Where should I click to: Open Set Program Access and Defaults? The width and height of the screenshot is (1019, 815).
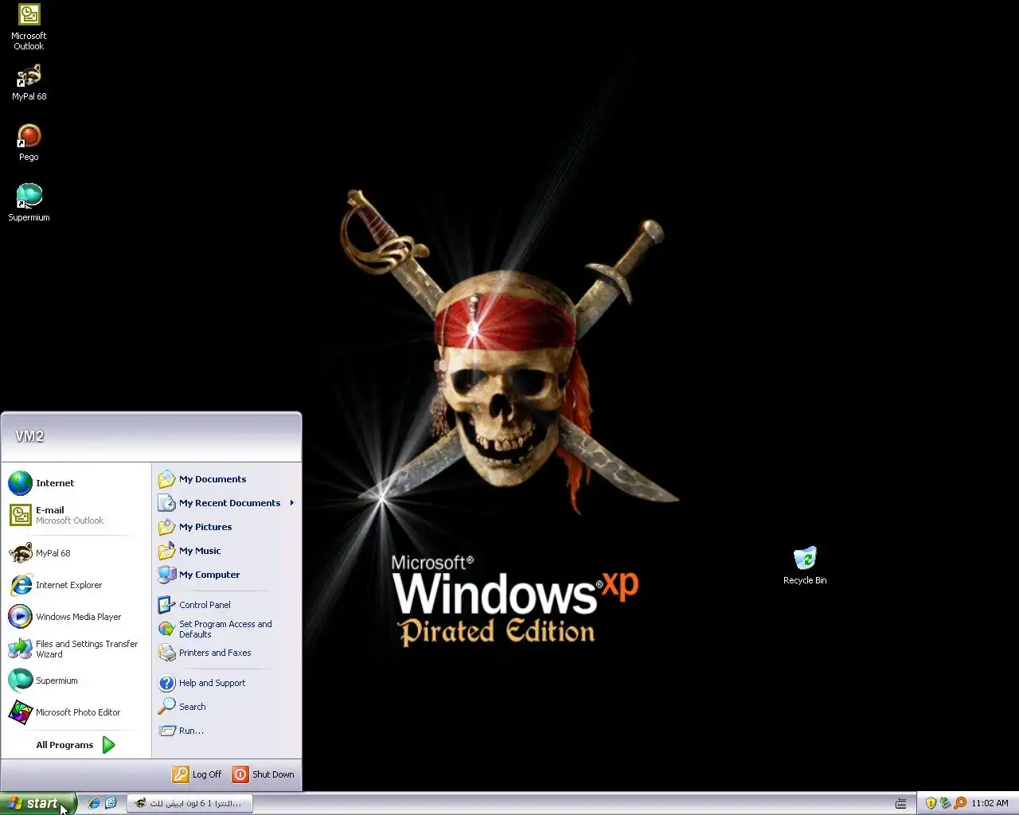click(x=226, y=629)
